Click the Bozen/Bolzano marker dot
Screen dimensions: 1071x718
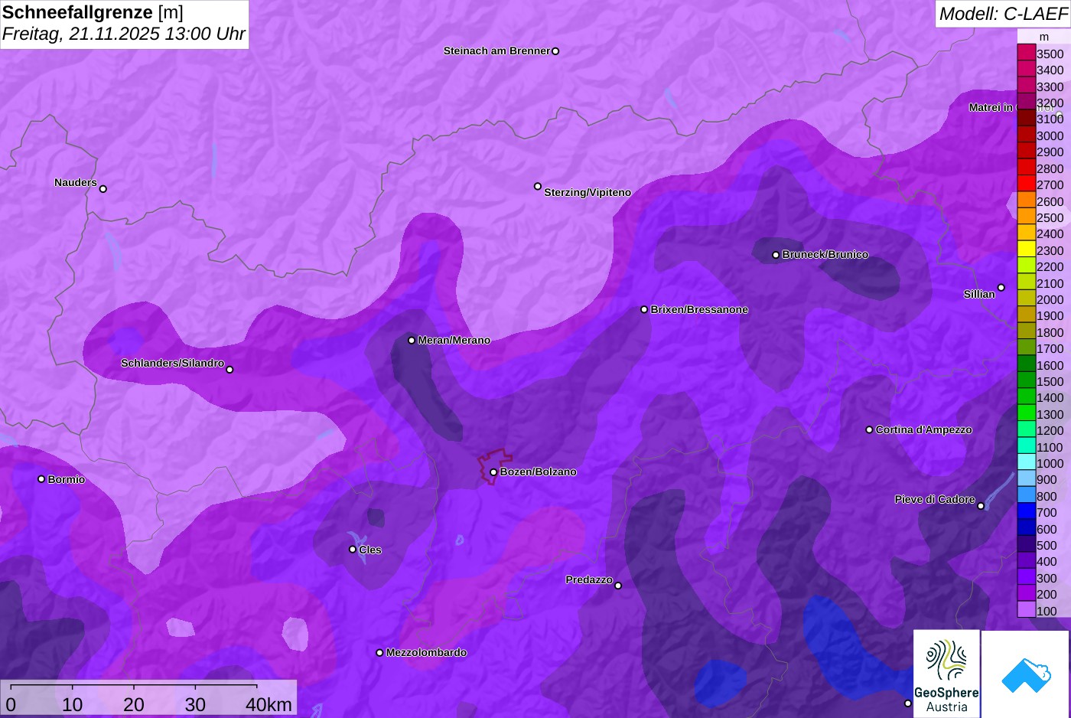(x=493, y=472)
